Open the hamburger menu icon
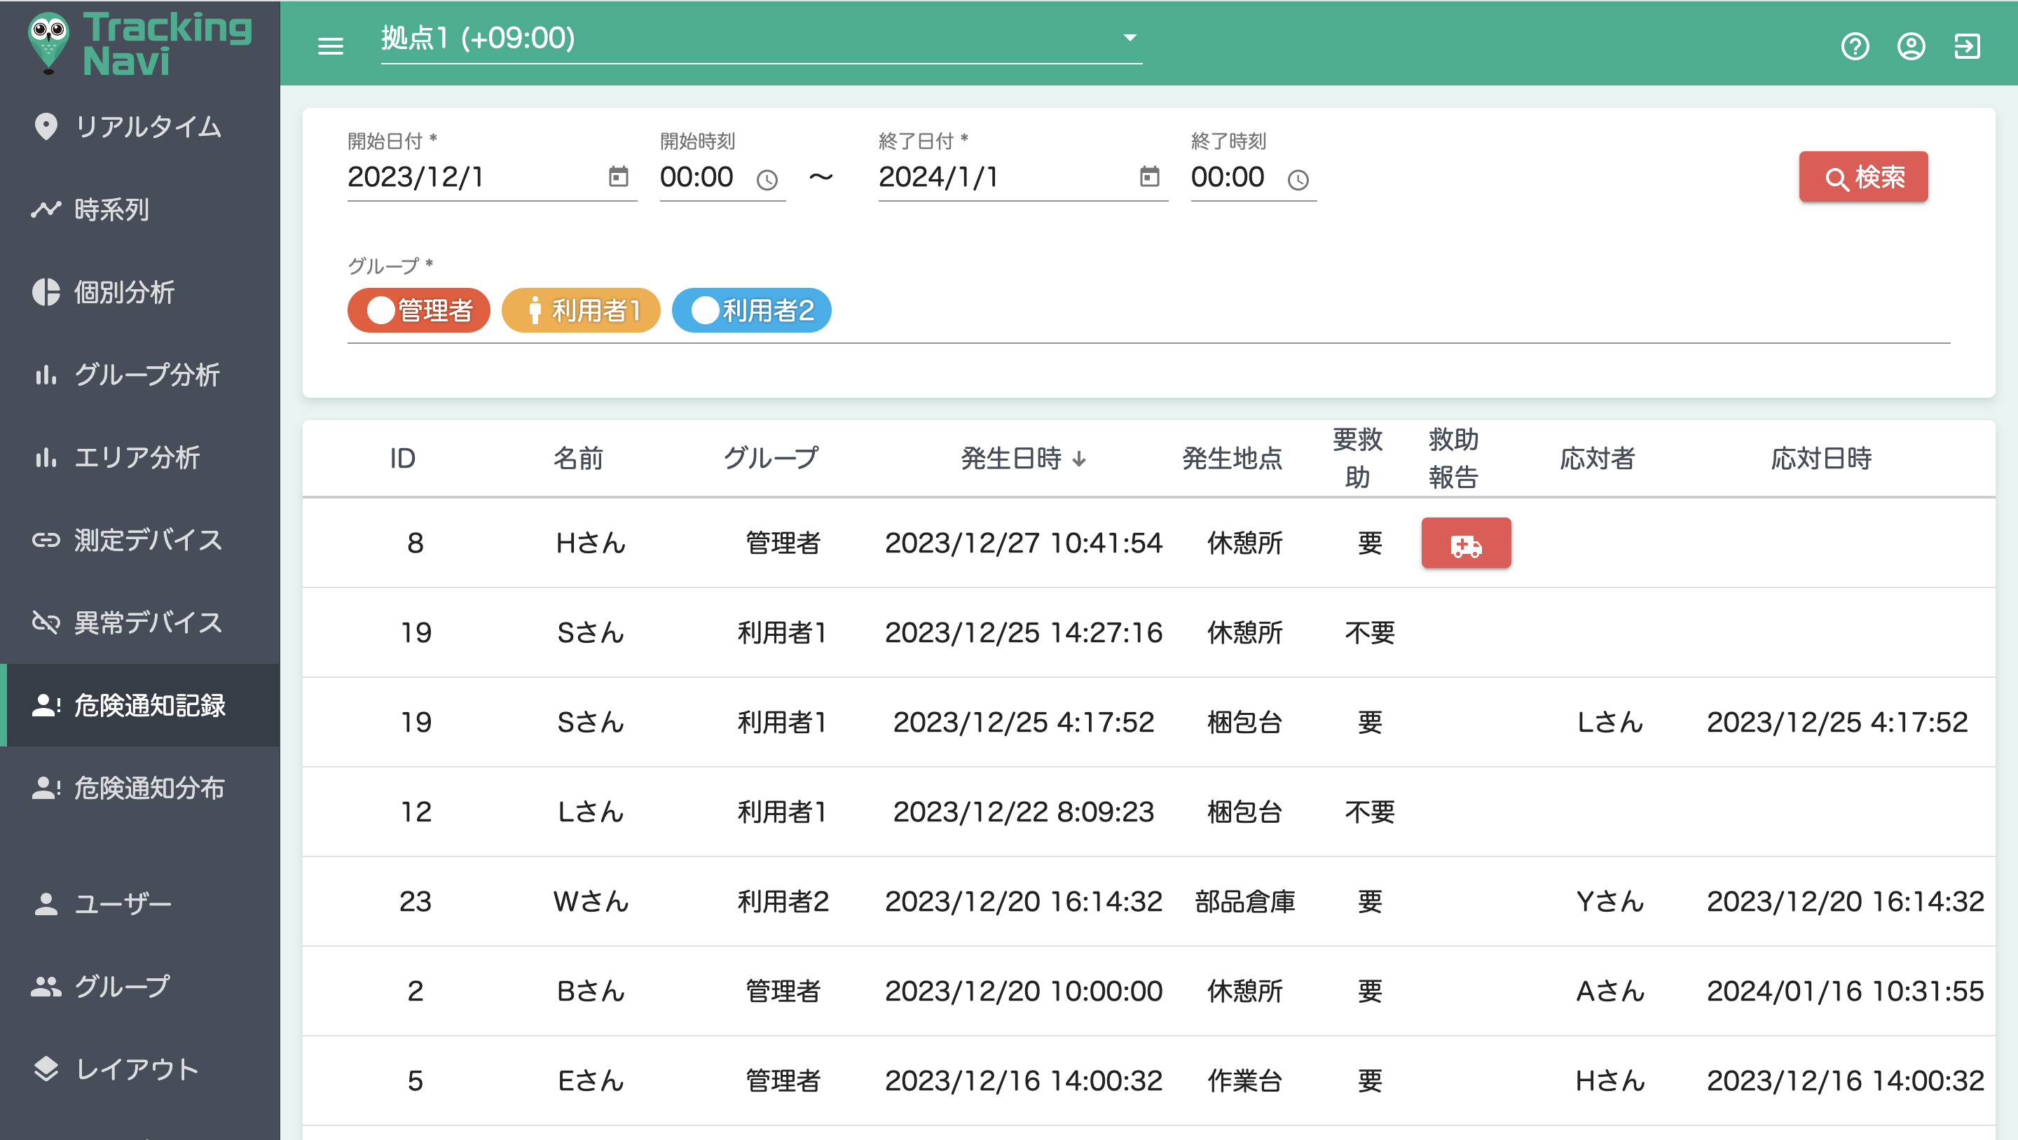 pos(330,46)
